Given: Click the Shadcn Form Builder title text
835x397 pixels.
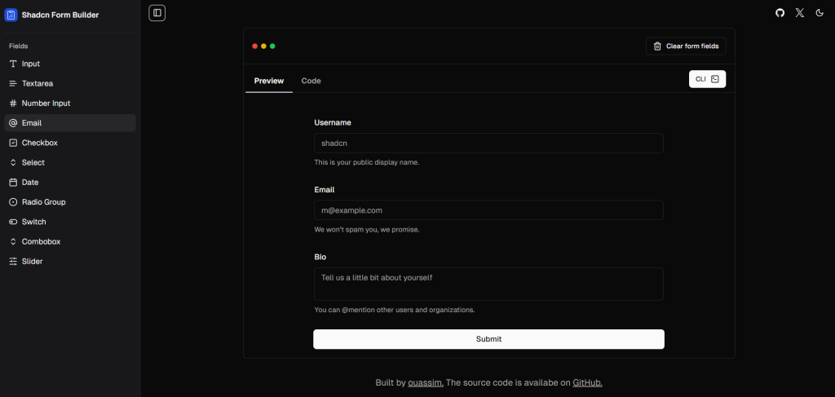Looking at the screenshot, I should click(x=60, y=15).
